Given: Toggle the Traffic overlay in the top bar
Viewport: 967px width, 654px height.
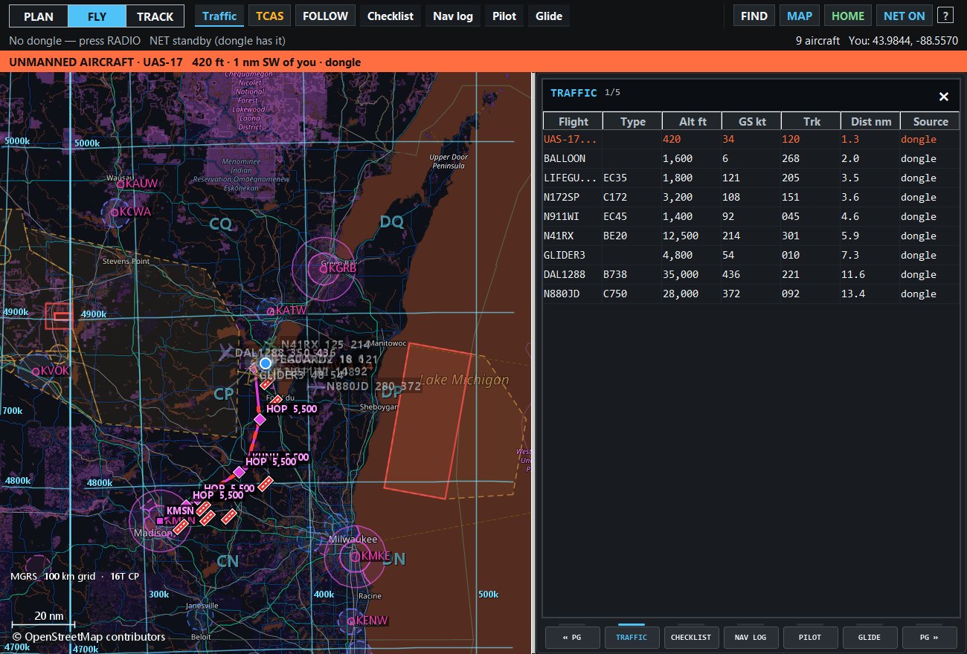Looking at the screenshot, I should [x=219, y=16].
